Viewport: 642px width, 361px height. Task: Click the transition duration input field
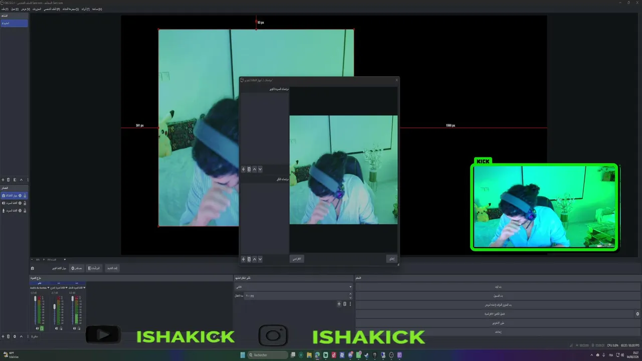[298, 296]
